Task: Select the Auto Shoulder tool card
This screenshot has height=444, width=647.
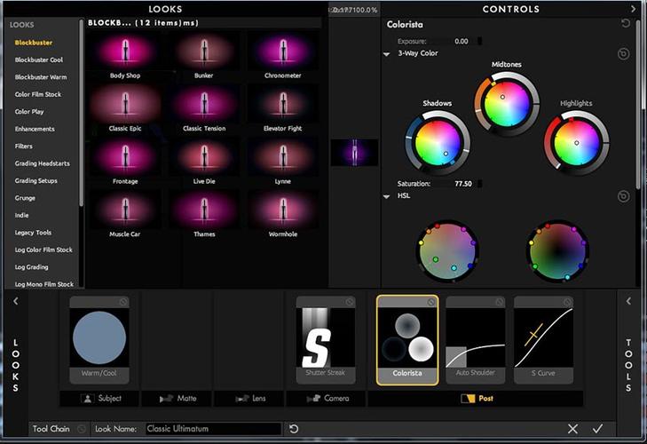Action: tap(476, 340)
